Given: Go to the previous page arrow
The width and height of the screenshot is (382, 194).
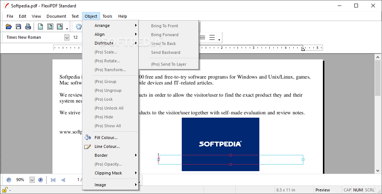Looking at the screenshot, I should point(63,180).
